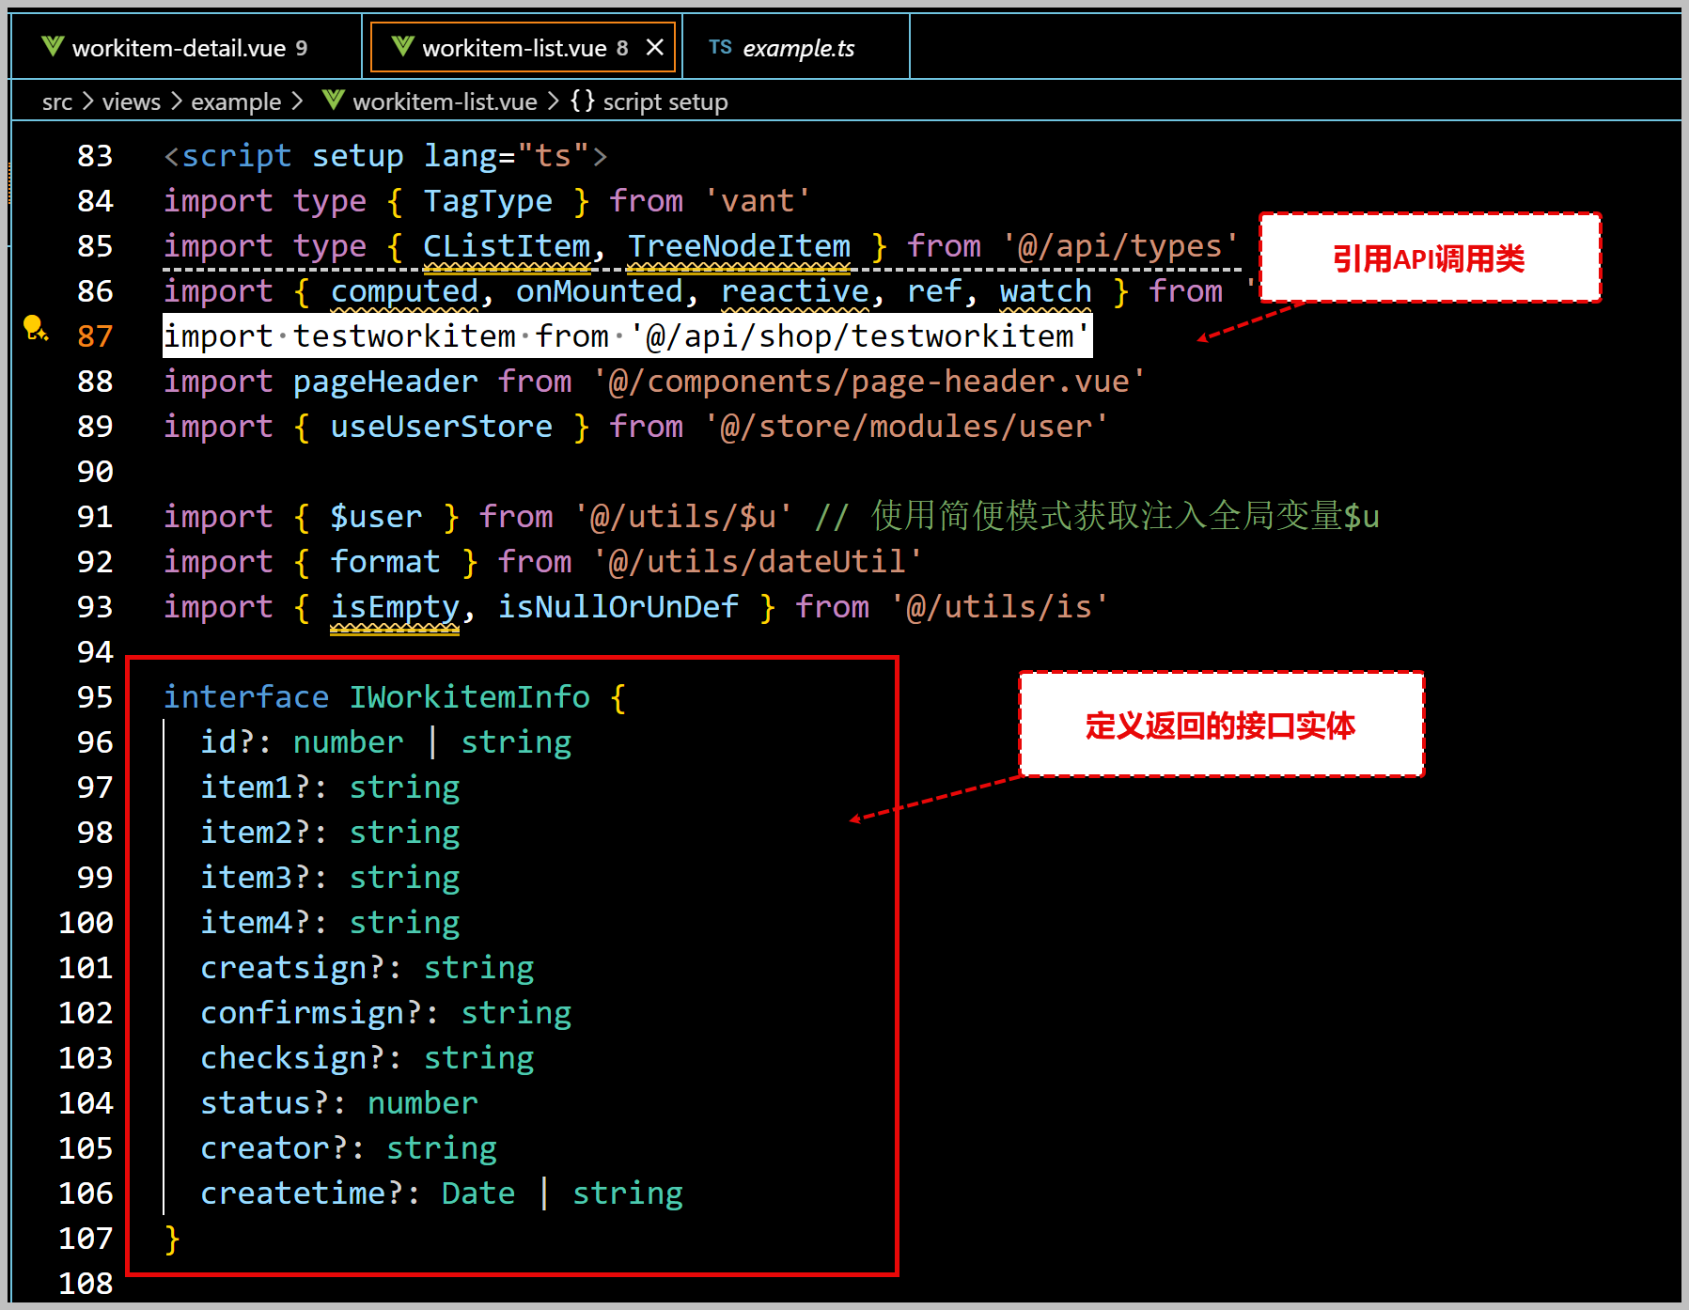Viewport: 1689px width, 1310px height.
Task: Click the 'status?' property
Action: [265, 1103]
